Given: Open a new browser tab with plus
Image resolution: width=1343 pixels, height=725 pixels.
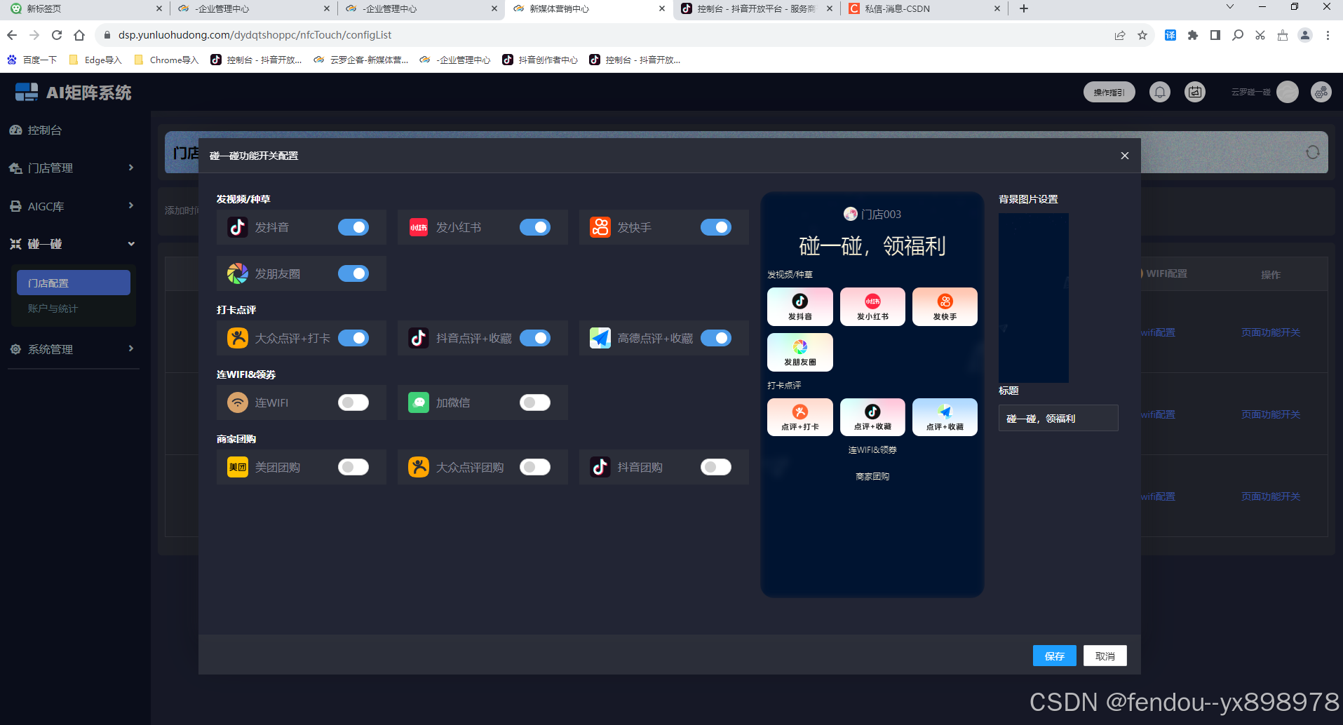Looking at the screenshot, I should tap(1024, 8).
